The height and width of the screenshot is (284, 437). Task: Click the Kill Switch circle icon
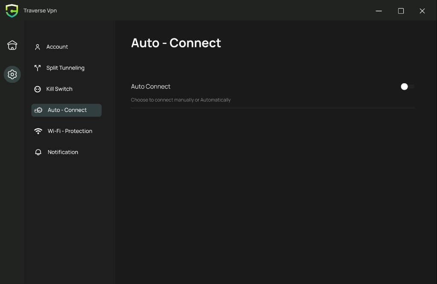pyautogui.click(x=38, y=89)
